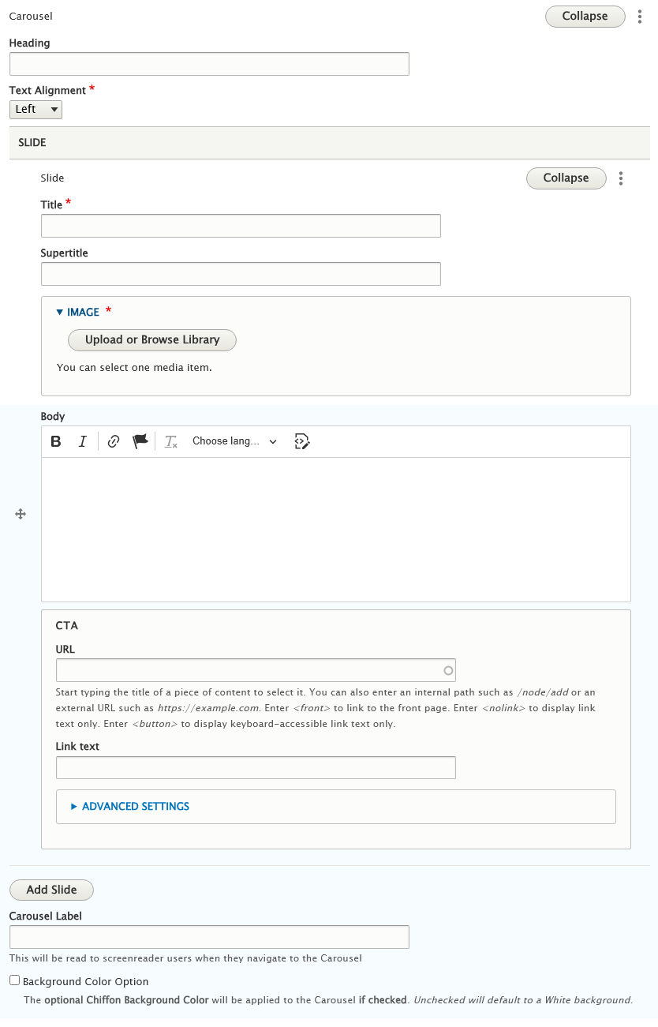Remove formatting with the Tx icon
Viewport: 658px width, 1027px height.
(170, 441)
